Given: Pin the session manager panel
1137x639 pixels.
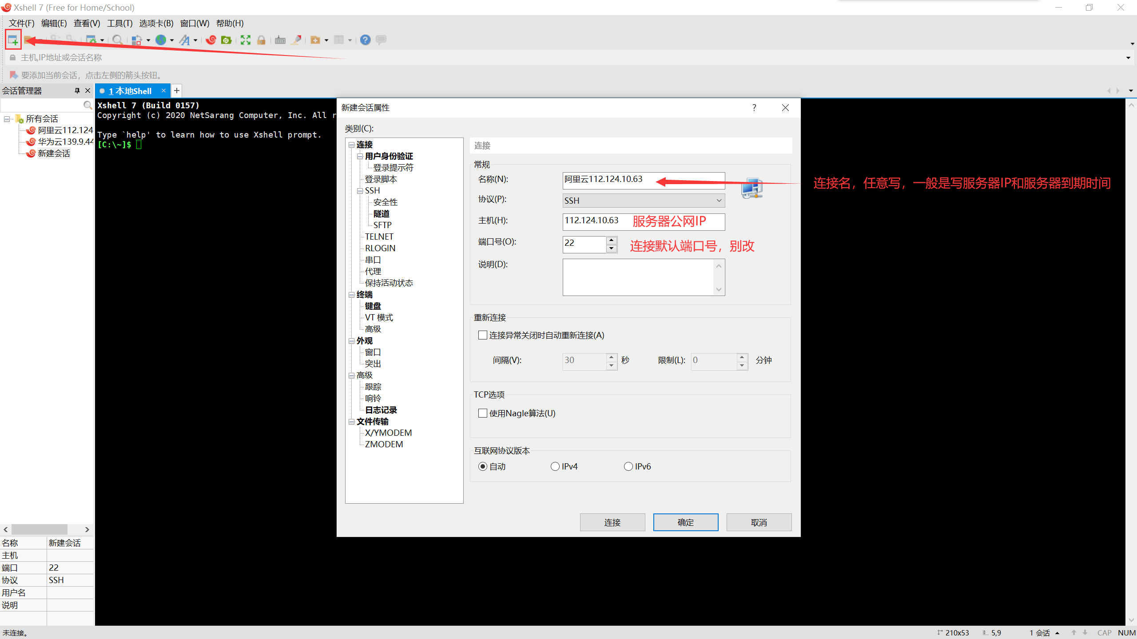Looking at the screenshot, I should (x=77, y=91).
